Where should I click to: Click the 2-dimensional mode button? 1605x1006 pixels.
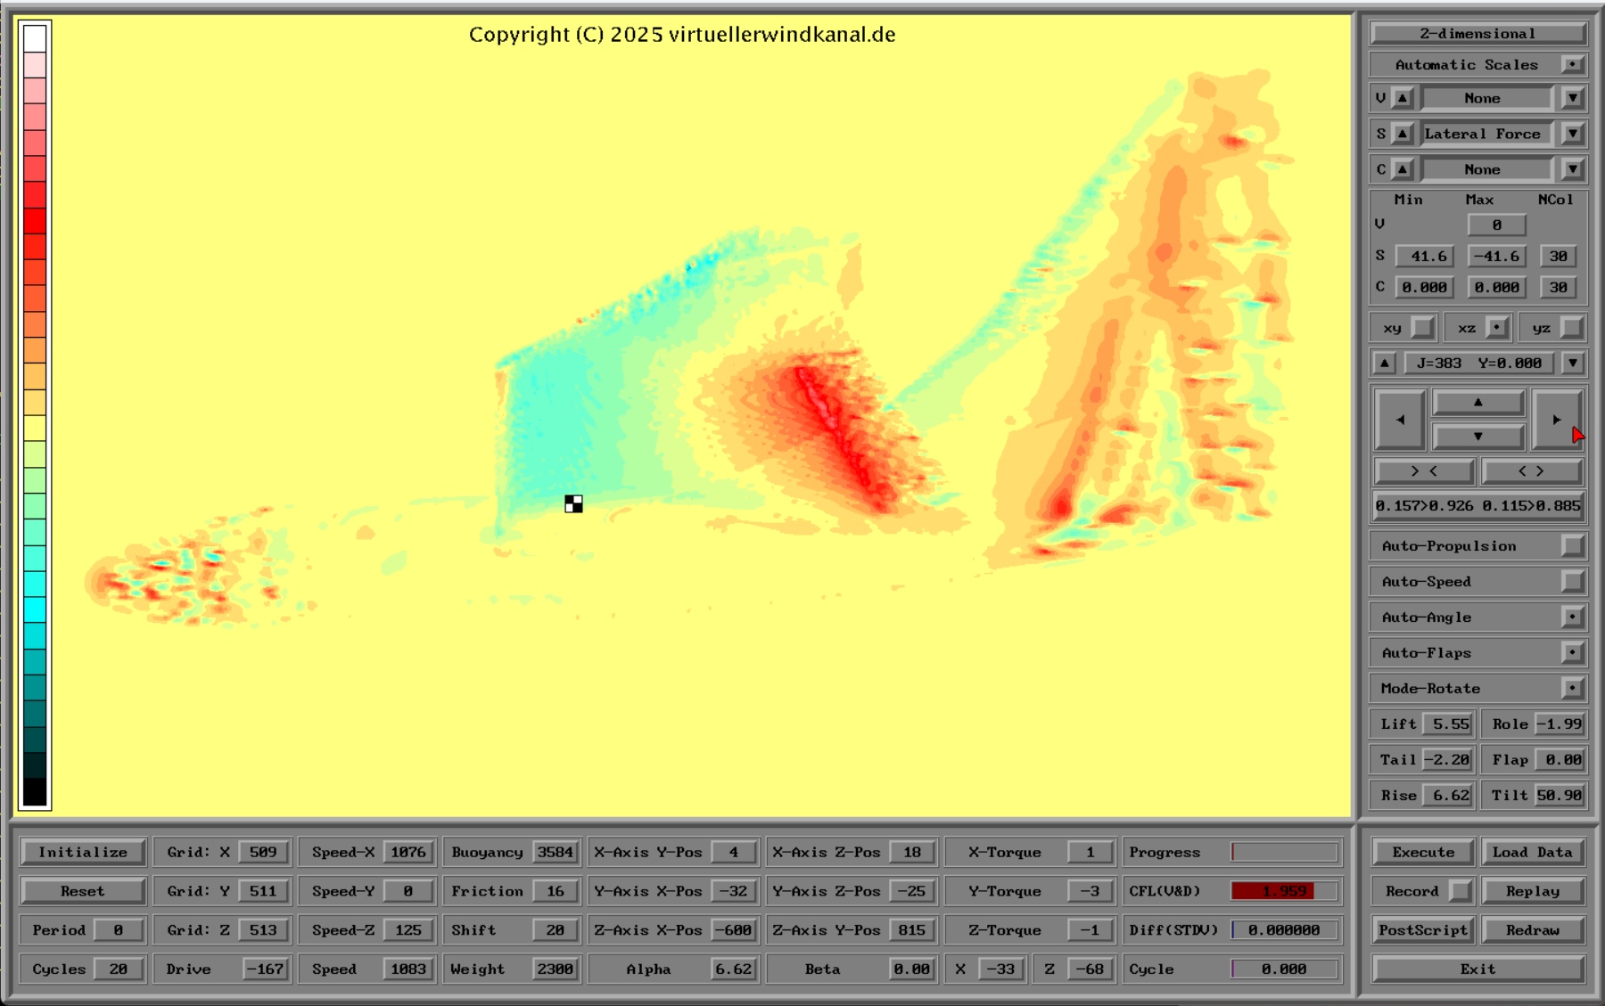point(1477,34)
